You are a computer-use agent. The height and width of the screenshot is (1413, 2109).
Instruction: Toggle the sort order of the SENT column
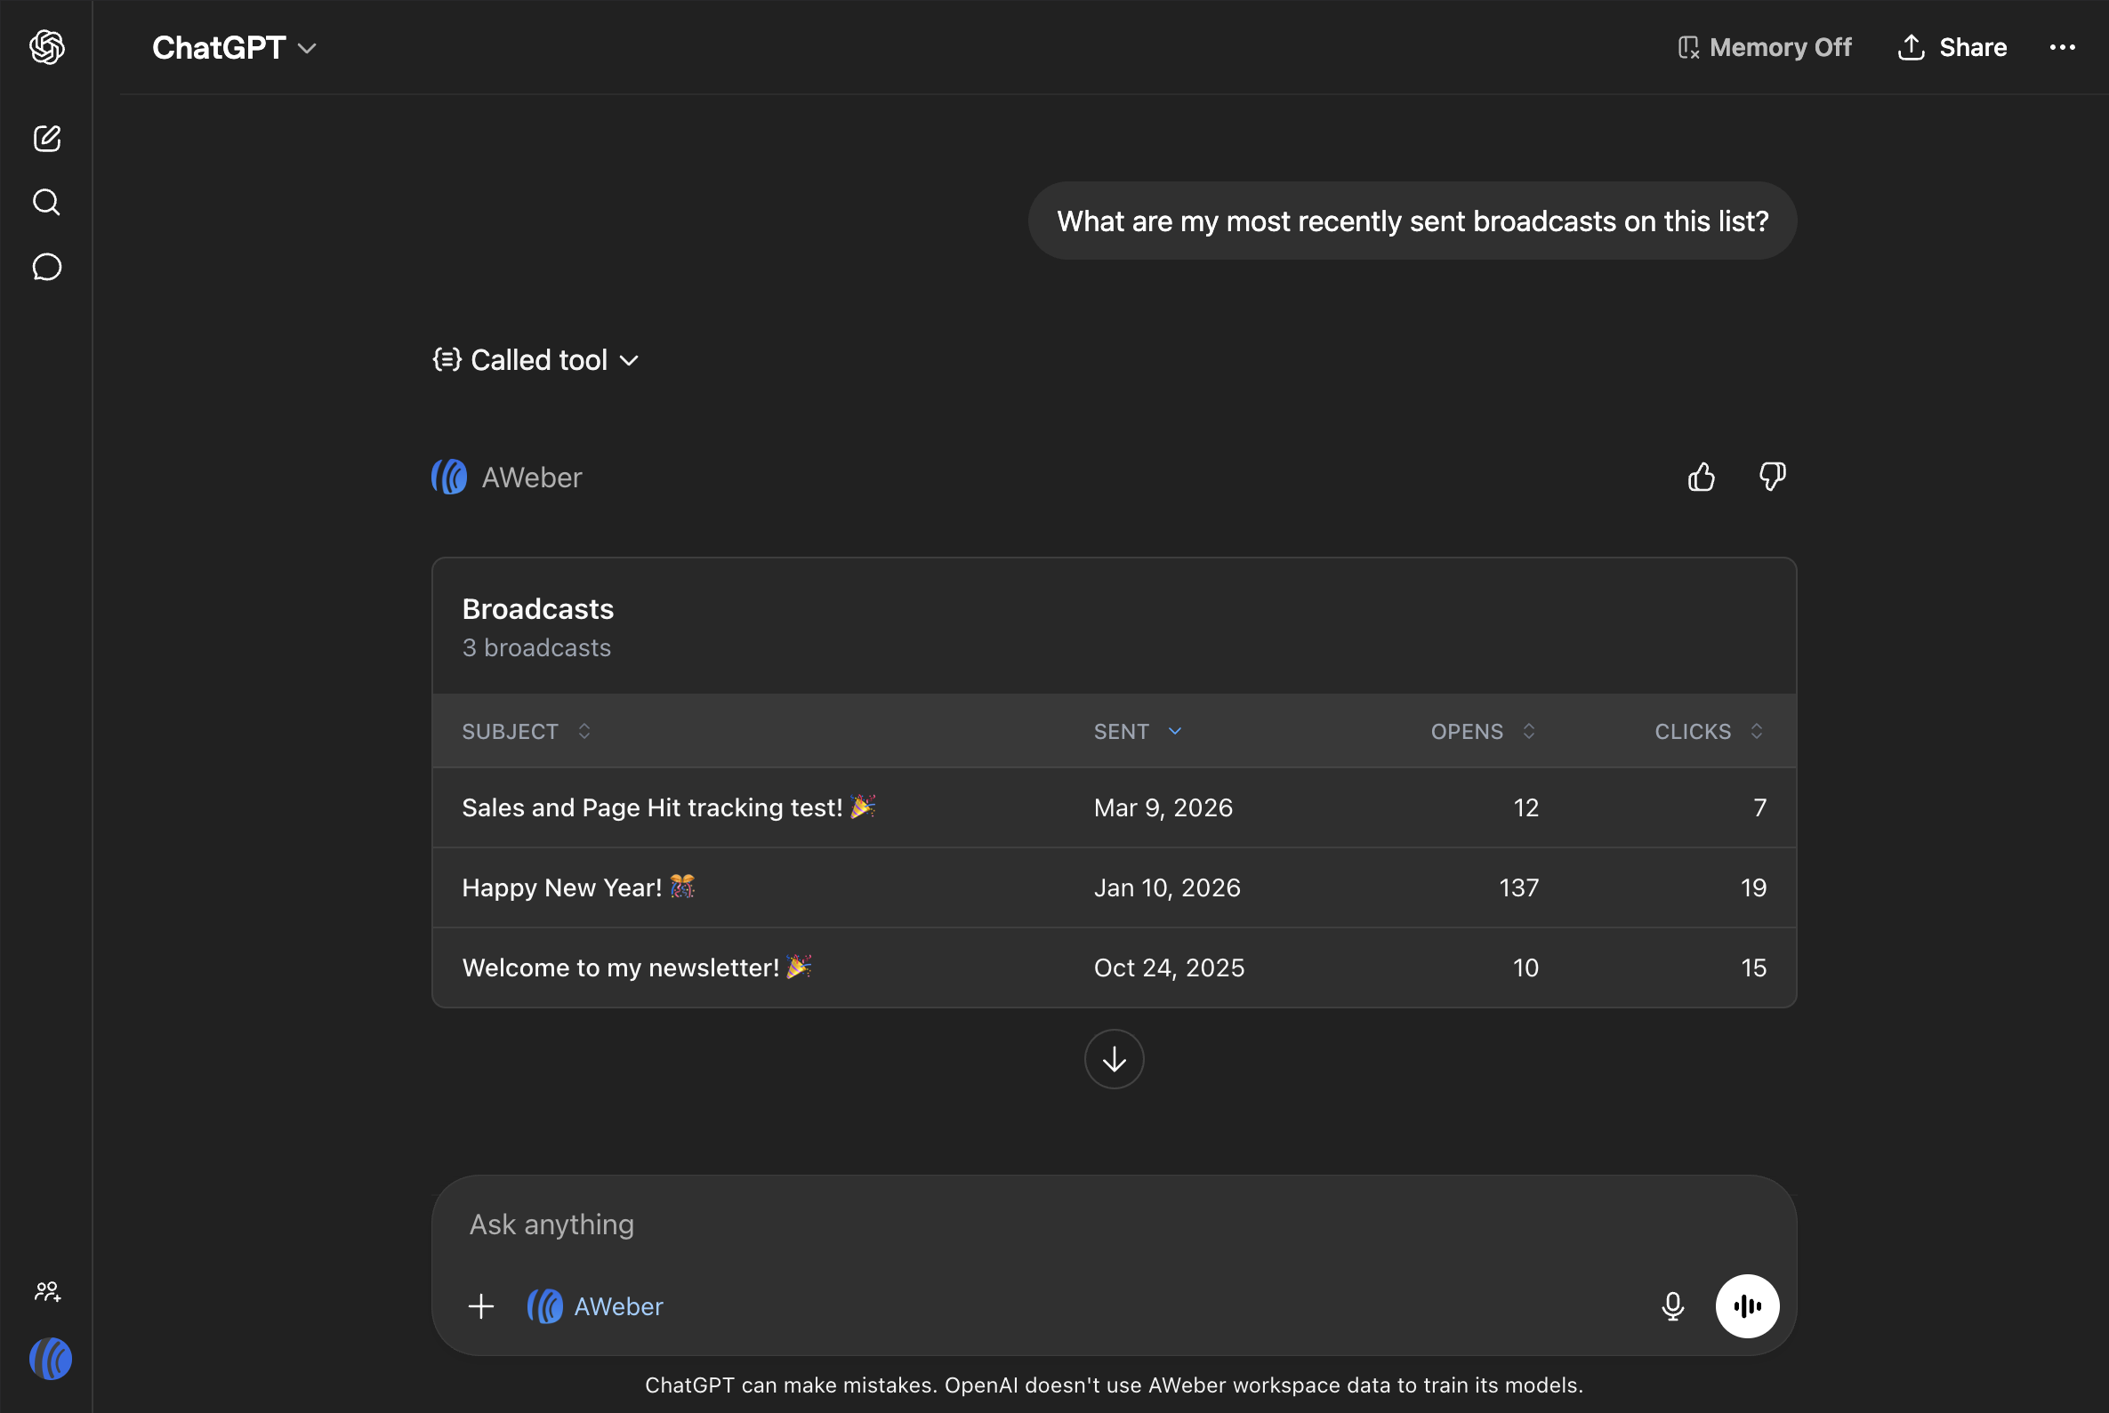point(1137,732)
